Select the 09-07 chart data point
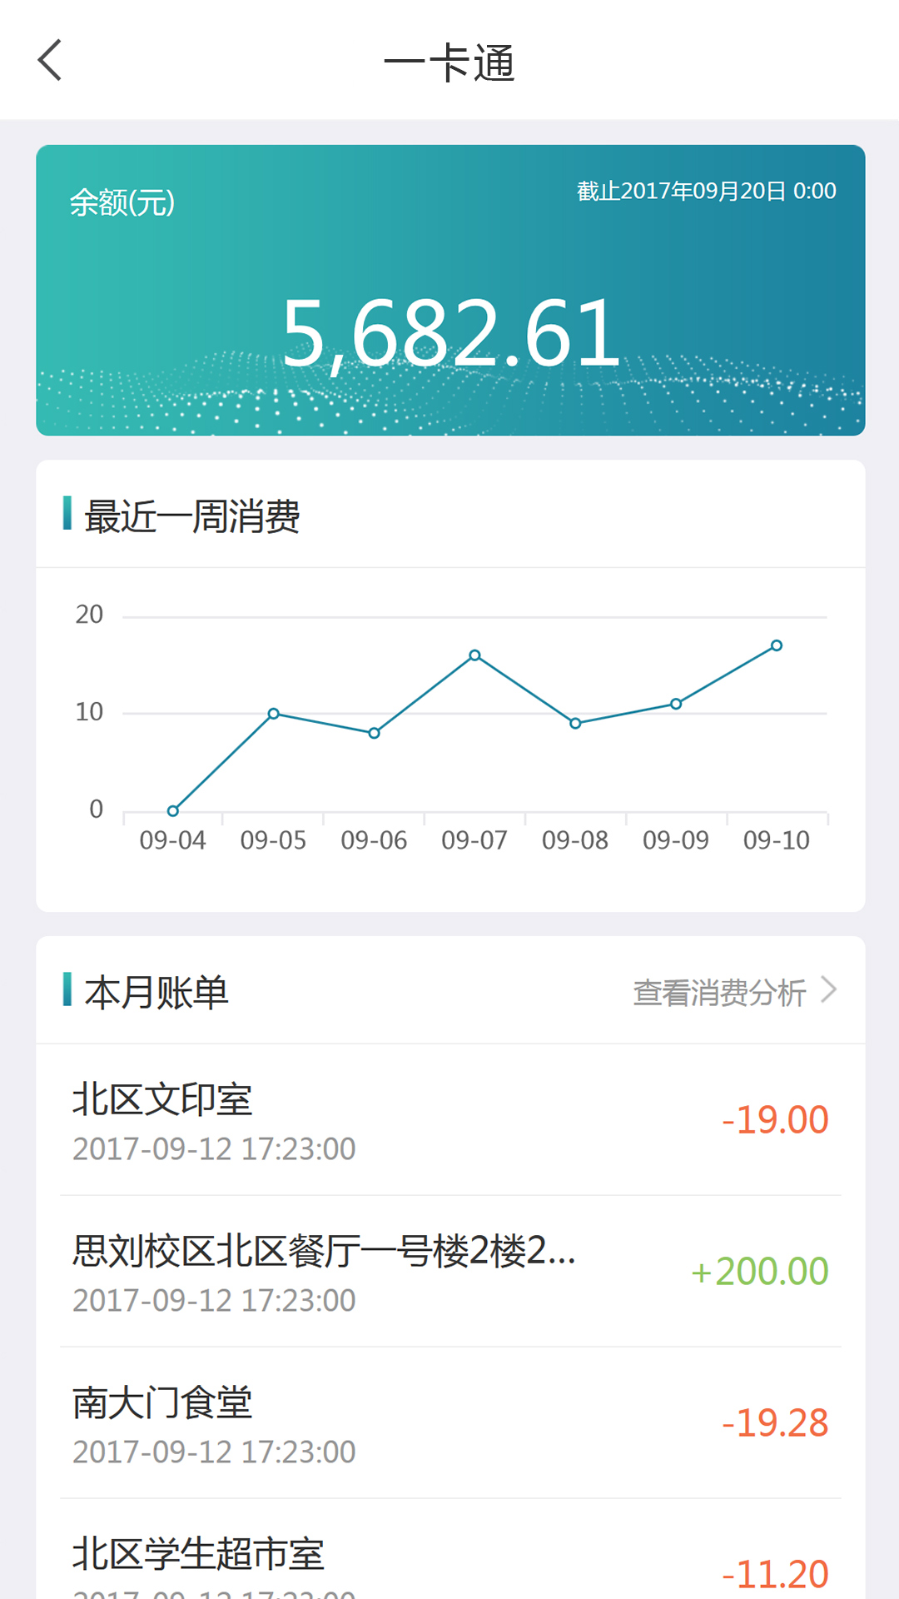899x1599 pixels. pyautogui.click(x=474, y=655)
